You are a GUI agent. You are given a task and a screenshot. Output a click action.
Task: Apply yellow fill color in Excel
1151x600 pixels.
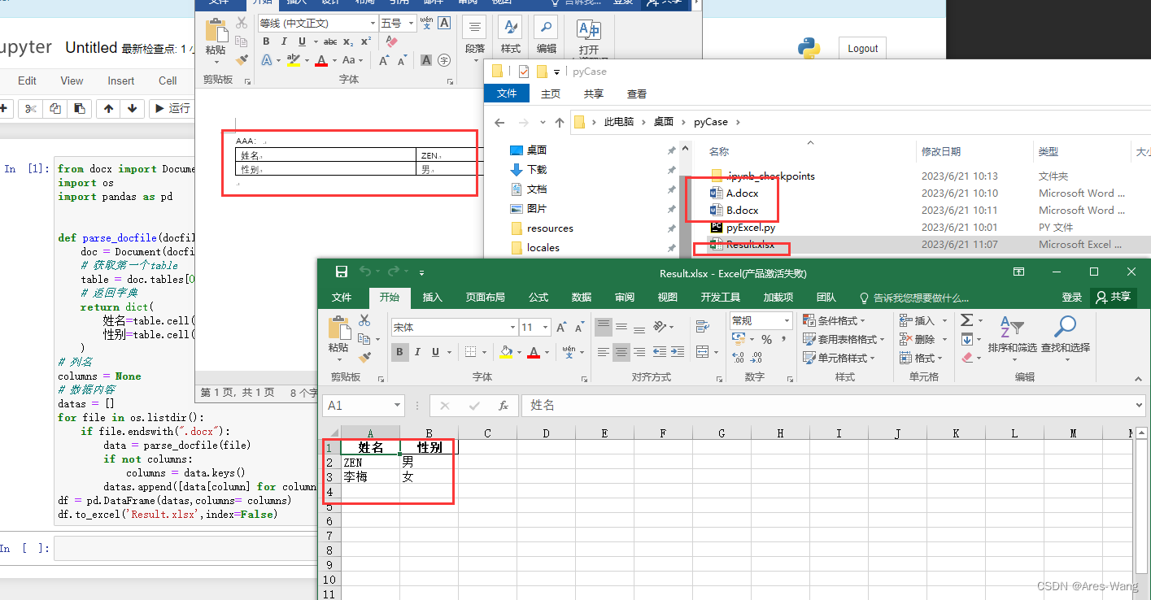506,352
